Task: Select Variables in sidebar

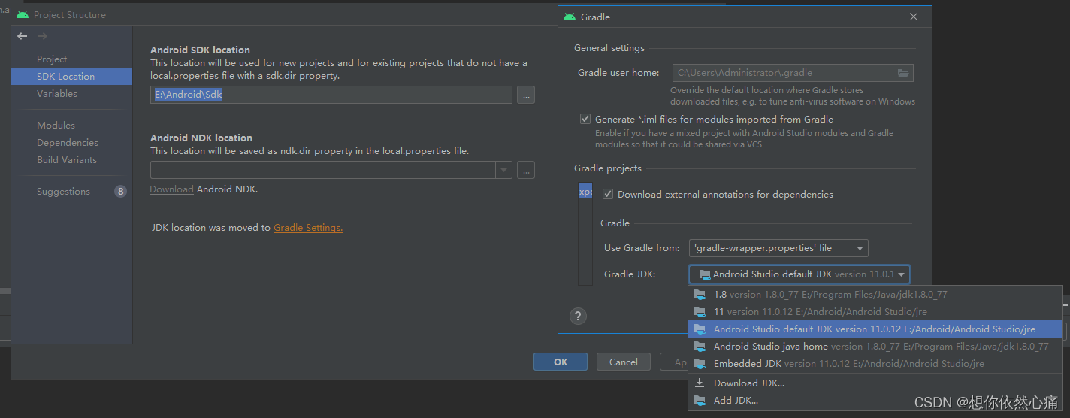Action: pyautogui.click(x=57, y=94)
